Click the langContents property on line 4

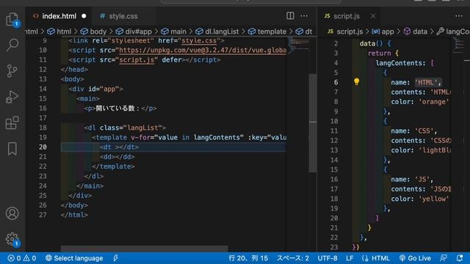click(x=399, y=63)
